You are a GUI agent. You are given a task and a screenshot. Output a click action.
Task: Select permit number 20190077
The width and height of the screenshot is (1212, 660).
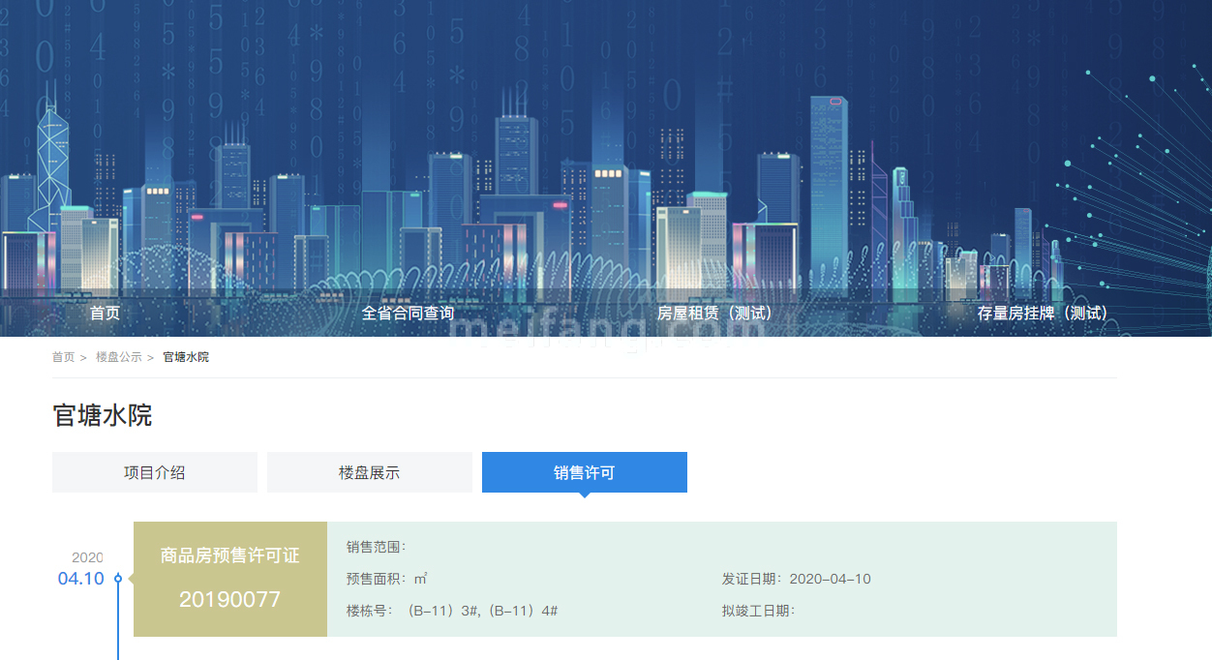coord(229,600)
